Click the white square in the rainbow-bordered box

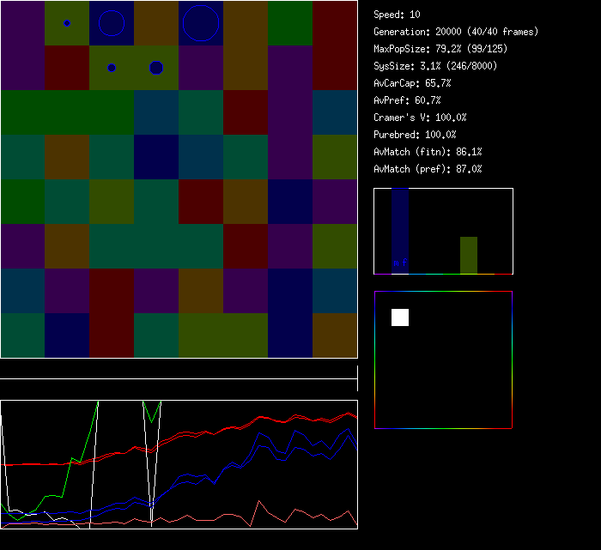pos(400,317)
